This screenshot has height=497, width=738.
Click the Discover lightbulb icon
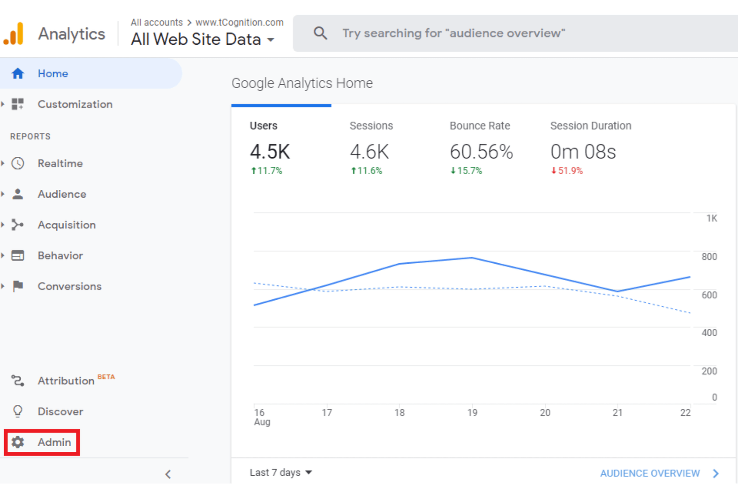pyautogui.click(x=18, y=411)
